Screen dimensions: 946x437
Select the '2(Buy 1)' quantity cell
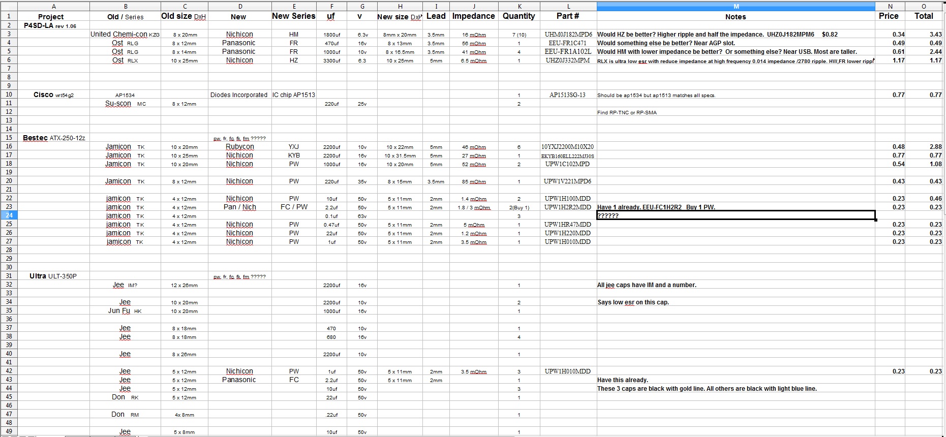[x=519, y=207]
